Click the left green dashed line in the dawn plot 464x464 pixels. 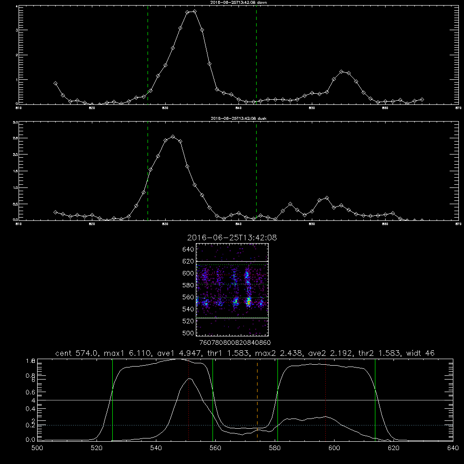click(148, 55)
